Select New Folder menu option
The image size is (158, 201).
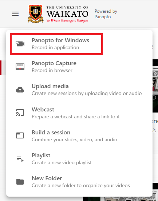click(79, 182)
